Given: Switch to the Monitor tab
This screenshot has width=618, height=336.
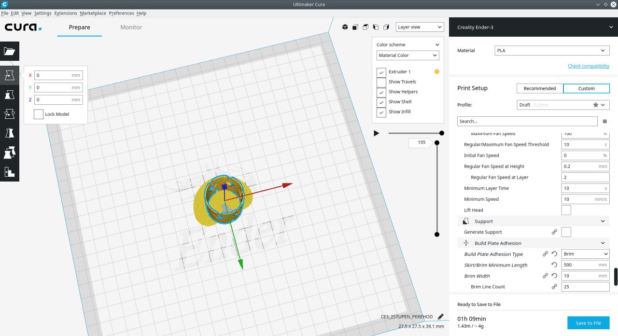Looking at the screenshot, I should pyautogui.click(x=131, y=27).
